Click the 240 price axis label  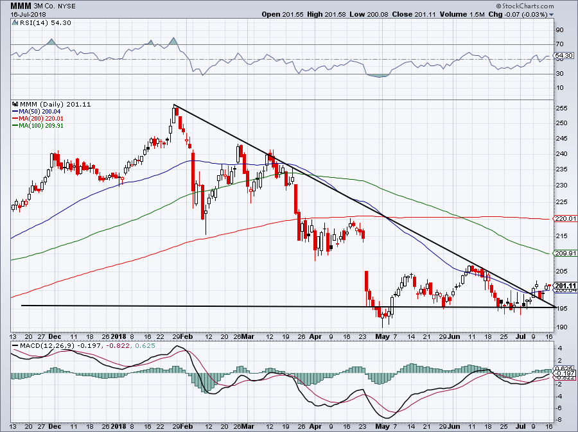pyautogui.click(x=562, y=154)
